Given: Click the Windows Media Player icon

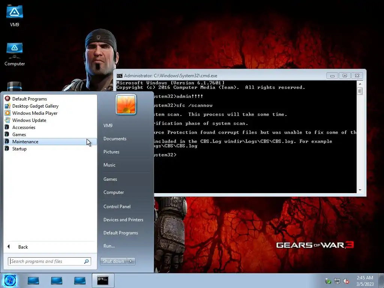Looking at the screenshot, I should (7, 113).
